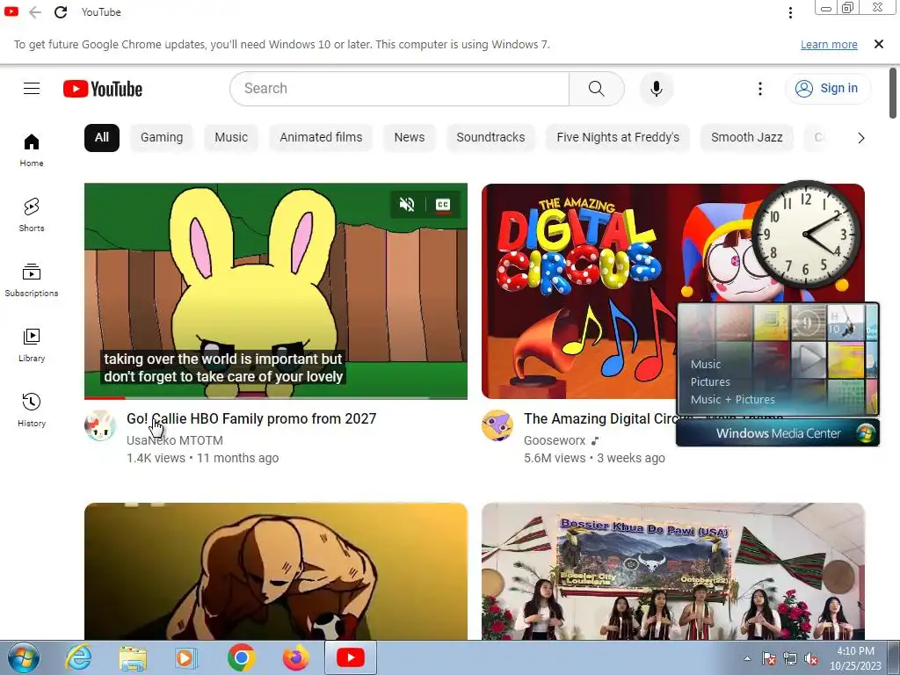Screen dimensions: 900x675
Task: Open Windows Explorer from taskbar
Action: 133,657
